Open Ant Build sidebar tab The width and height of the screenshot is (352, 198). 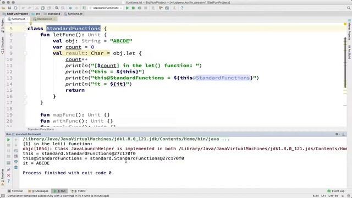click(350, 52)
